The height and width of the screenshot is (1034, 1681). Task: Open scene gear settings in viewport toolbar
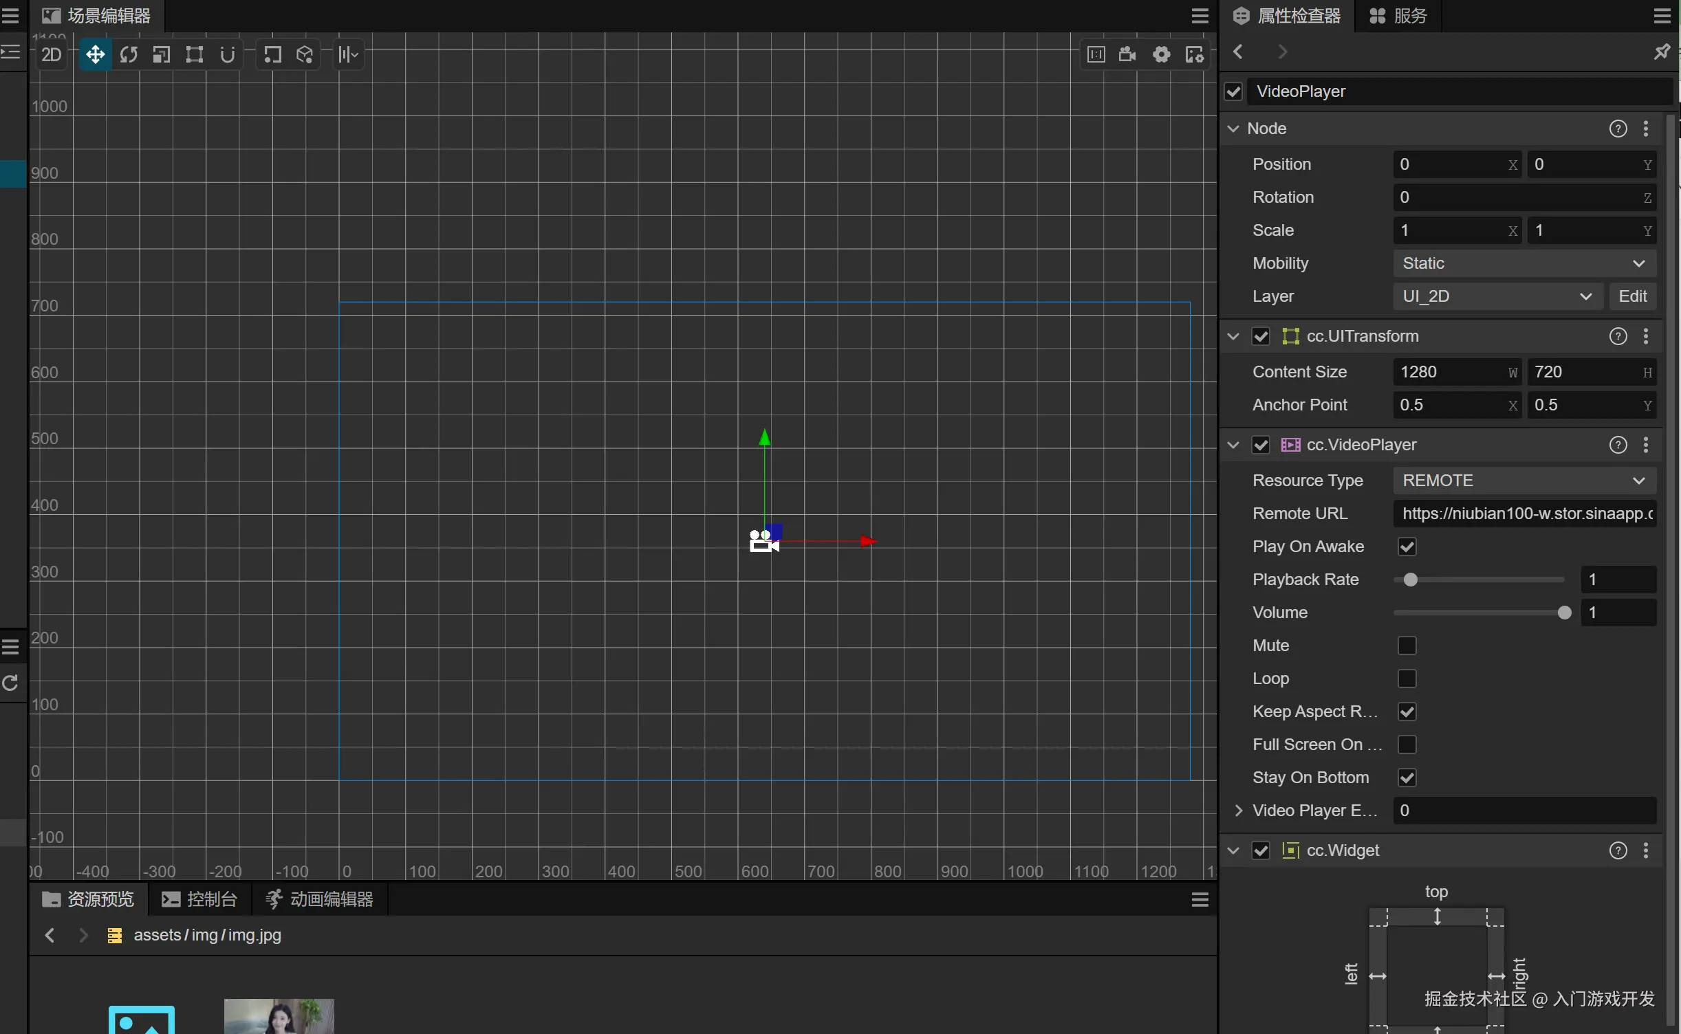click(x=1161, y=54)
